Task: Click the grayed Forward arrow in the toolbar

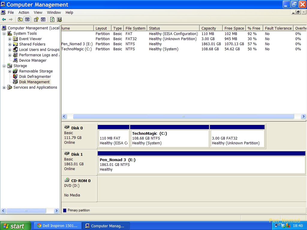Action: tap(11, 19)
